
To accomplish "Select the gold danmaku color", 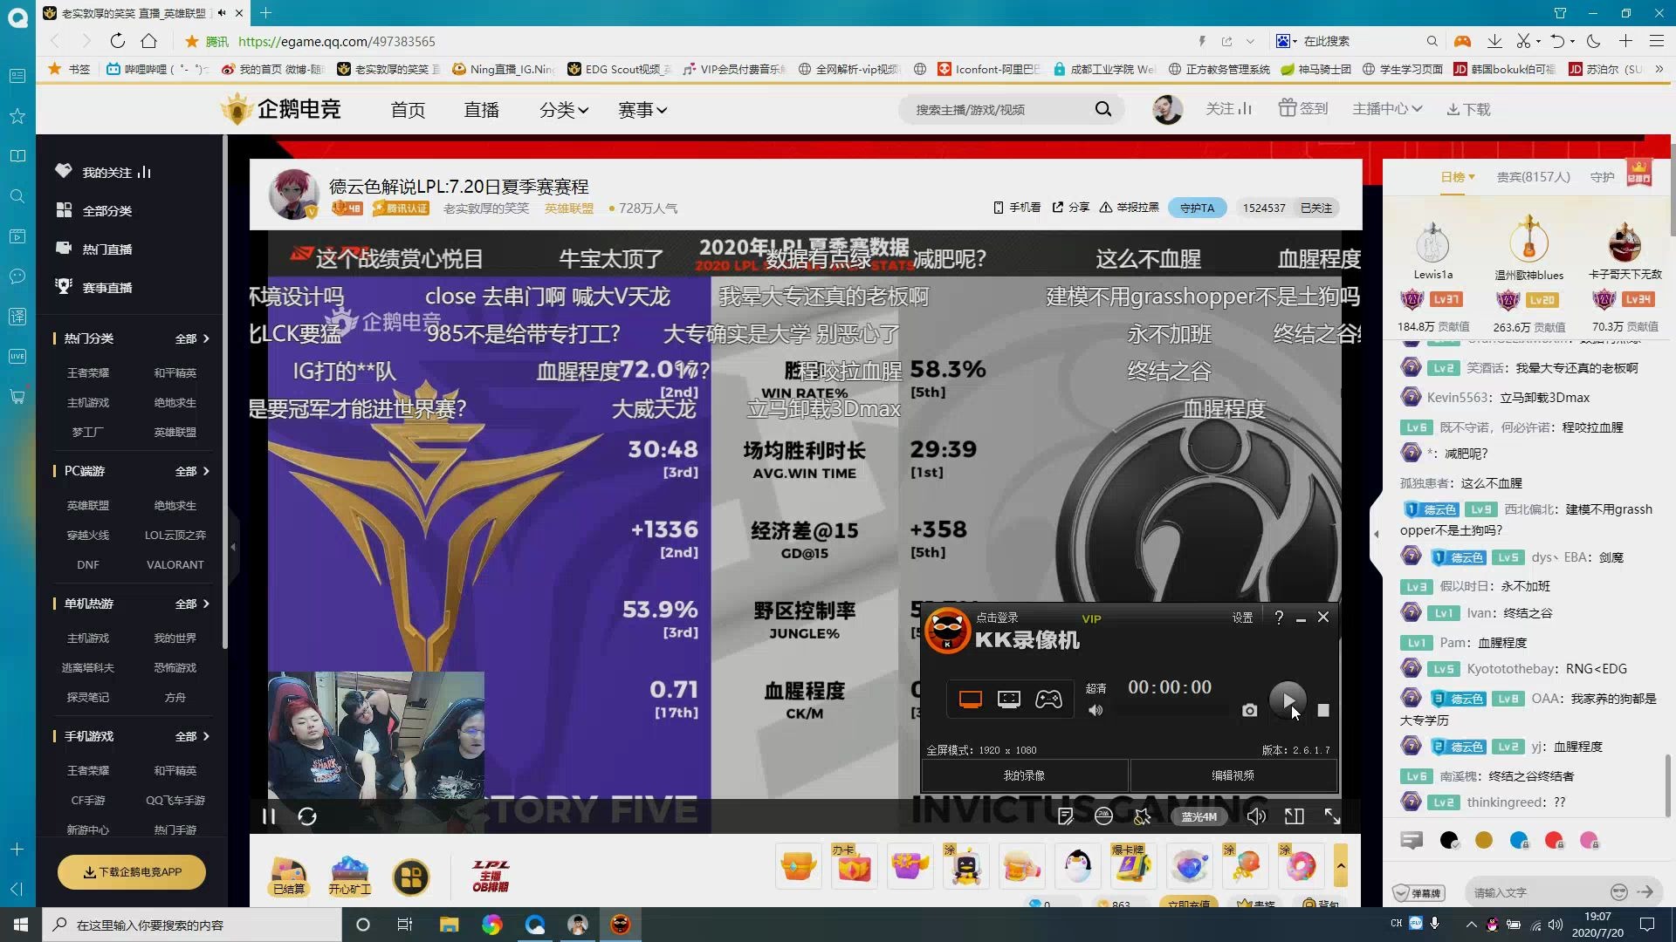I will point(1484,840).
